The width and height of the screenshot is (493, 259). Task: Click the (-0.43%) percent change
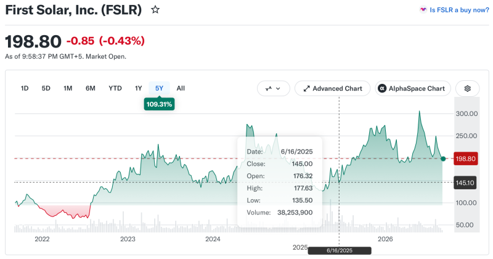[121, 41]
